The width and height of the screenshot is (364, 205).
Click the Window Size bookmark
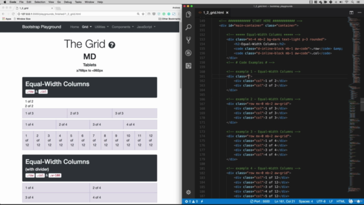(x=22, y=19)
